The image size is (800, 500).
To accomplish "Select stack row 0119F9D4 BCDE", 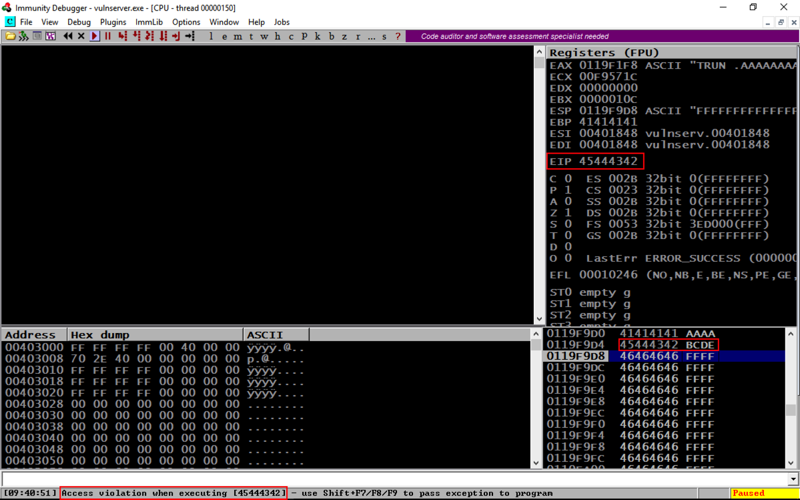I will 665,345.
